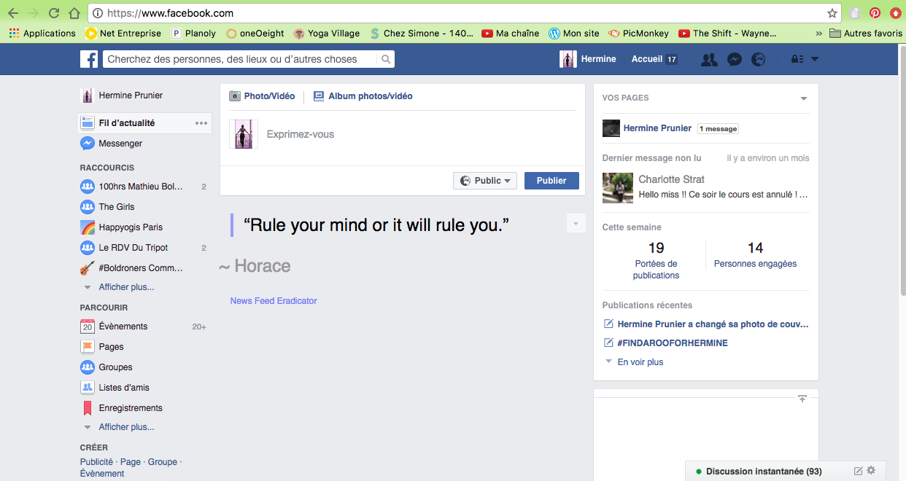The image size is (906, 481).
Task: Click Charlotte Strat's message avatar
Action: point(618,188)
